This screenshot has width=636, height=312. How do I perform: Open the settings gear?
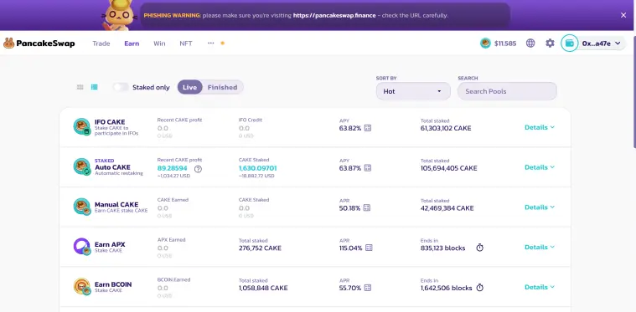click(550, 43)
